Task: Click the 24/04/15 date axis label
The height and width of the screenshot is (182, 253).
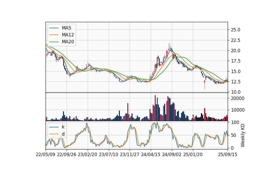Action: click(x=150, y=155)
